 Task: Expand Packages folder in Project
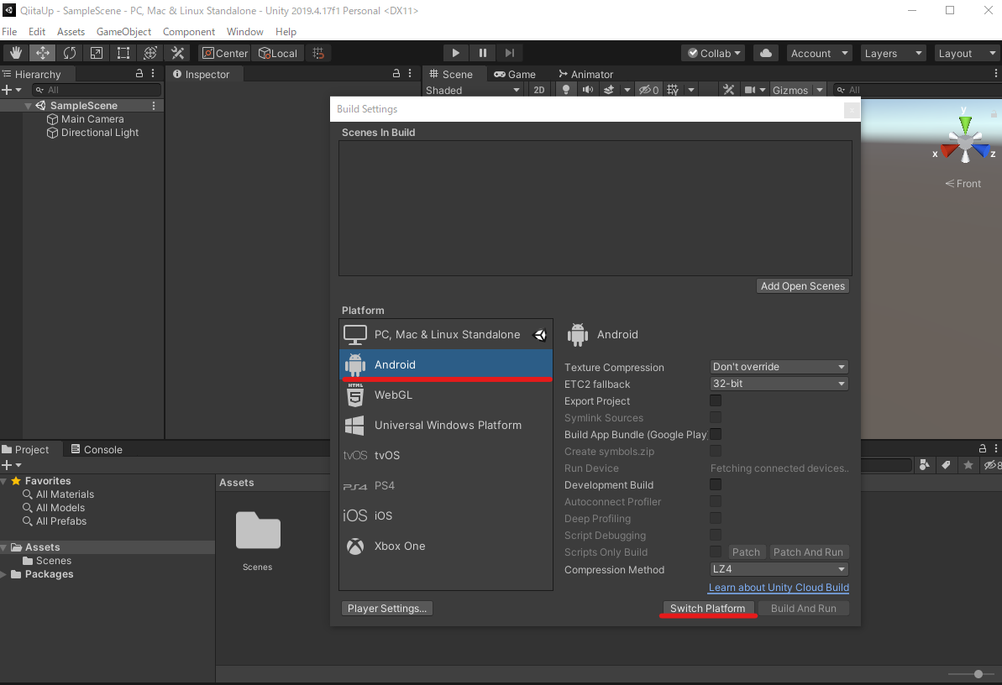(4, 574)
